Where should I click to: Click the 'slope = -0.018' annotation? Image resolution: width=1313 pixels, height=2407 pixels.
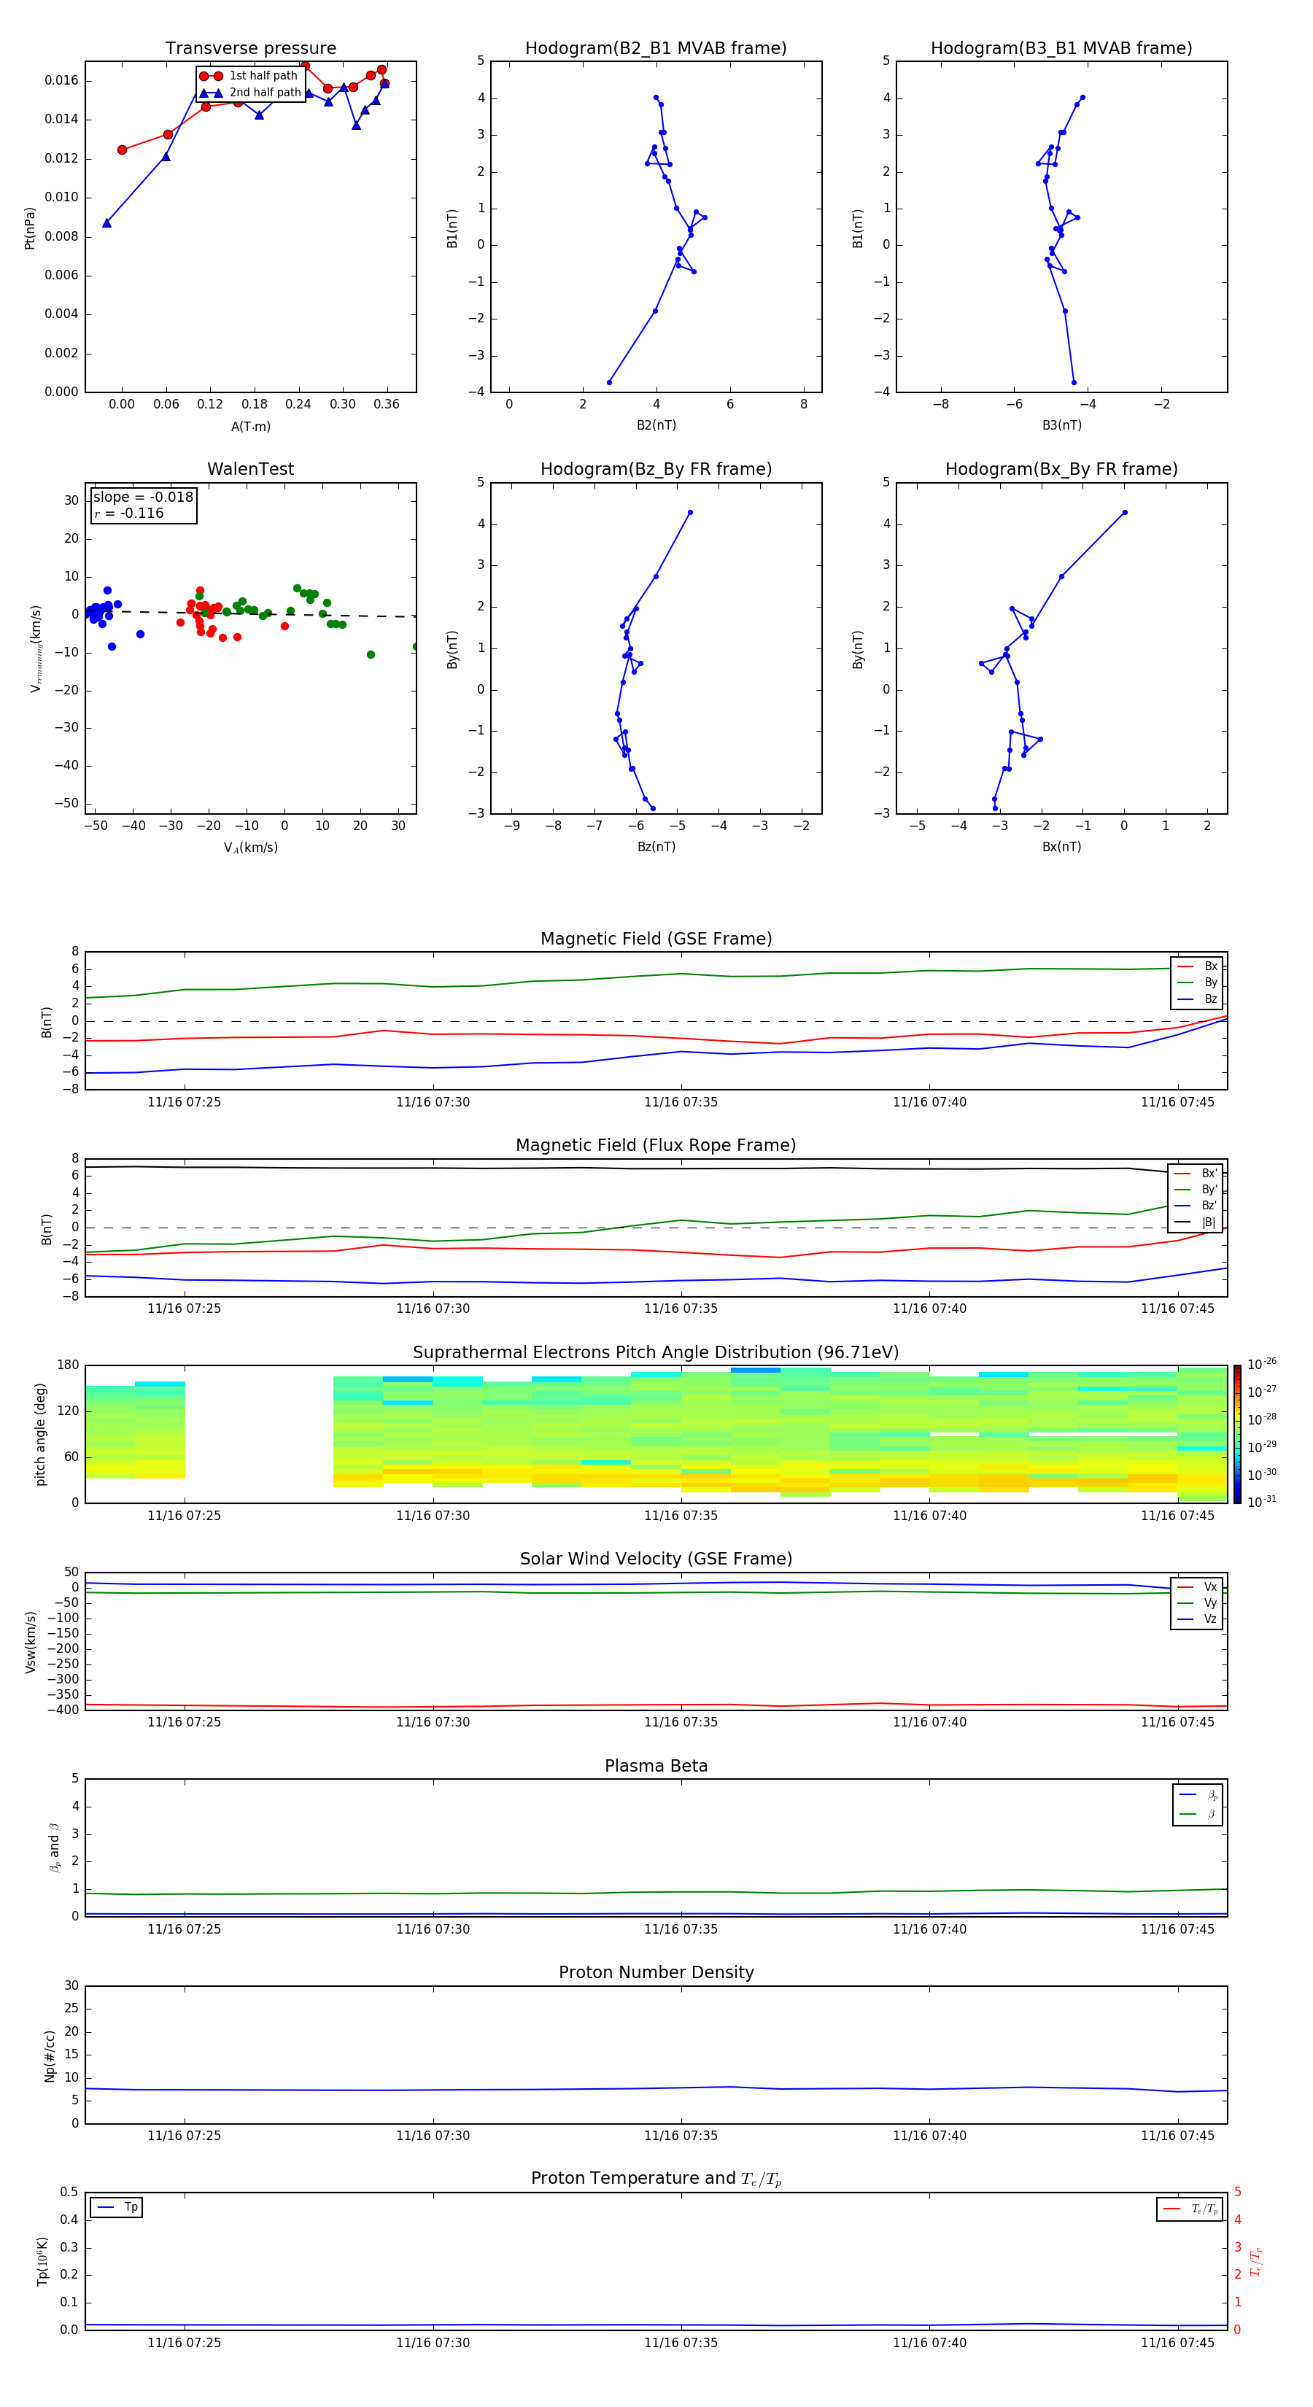click(143, 497)
